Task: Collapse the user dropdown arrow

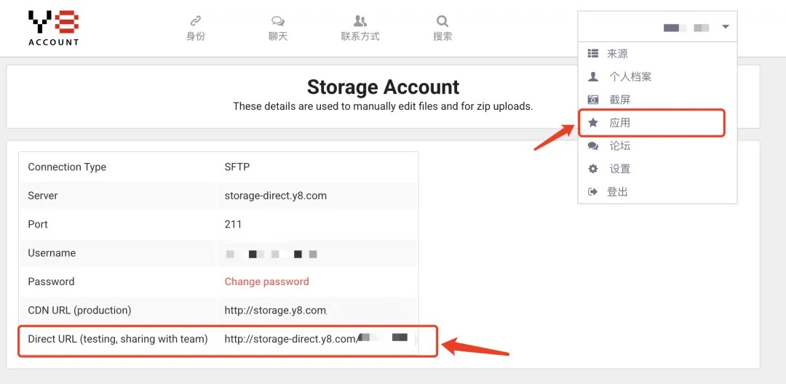Action: [x=726, y=27]
